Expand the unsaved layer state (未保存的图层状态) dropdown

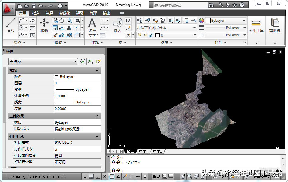[x=166, y=28]
